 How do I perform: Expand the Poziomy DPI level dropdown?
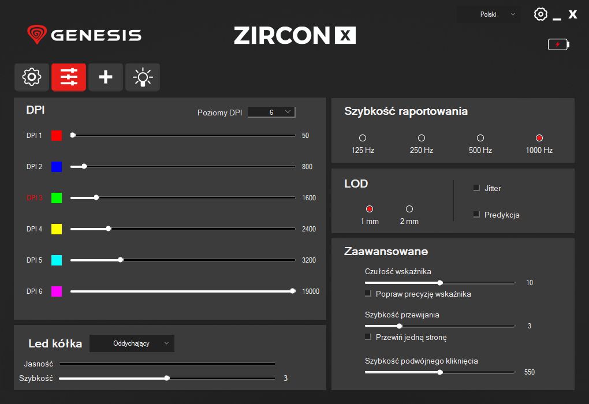(271, 112)
